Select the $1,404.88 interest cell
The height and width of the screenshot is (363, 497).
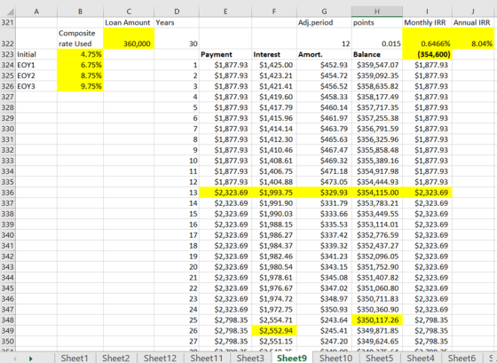coord(274,182)
